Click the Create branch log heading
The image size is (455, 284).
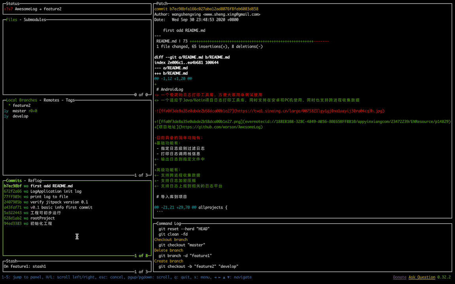click(169, 261)
